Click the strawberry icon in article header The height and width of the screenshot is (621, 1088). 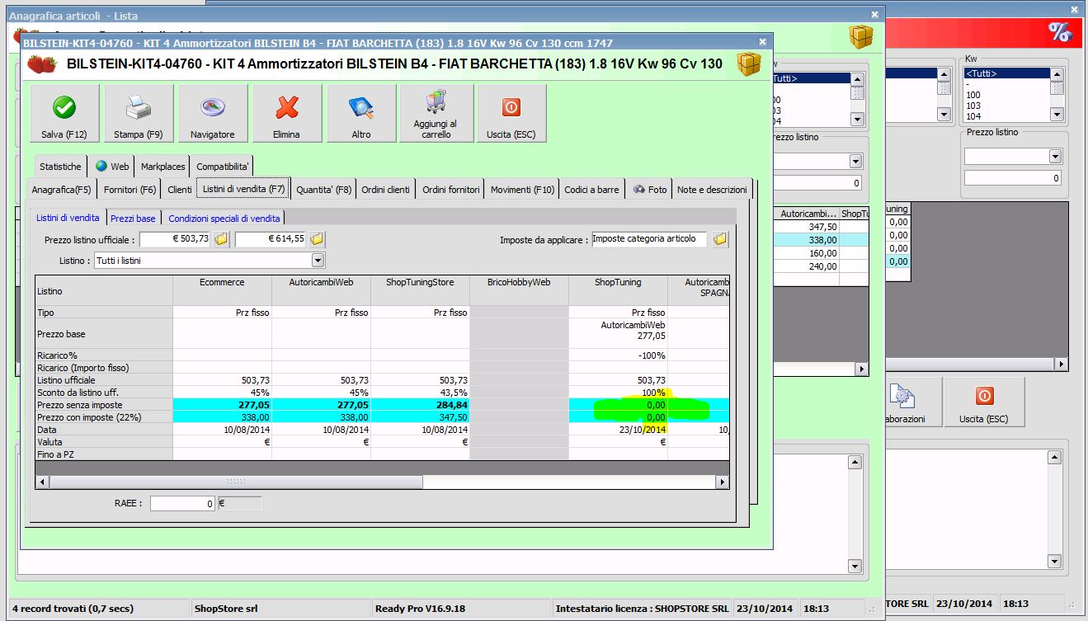42,64
